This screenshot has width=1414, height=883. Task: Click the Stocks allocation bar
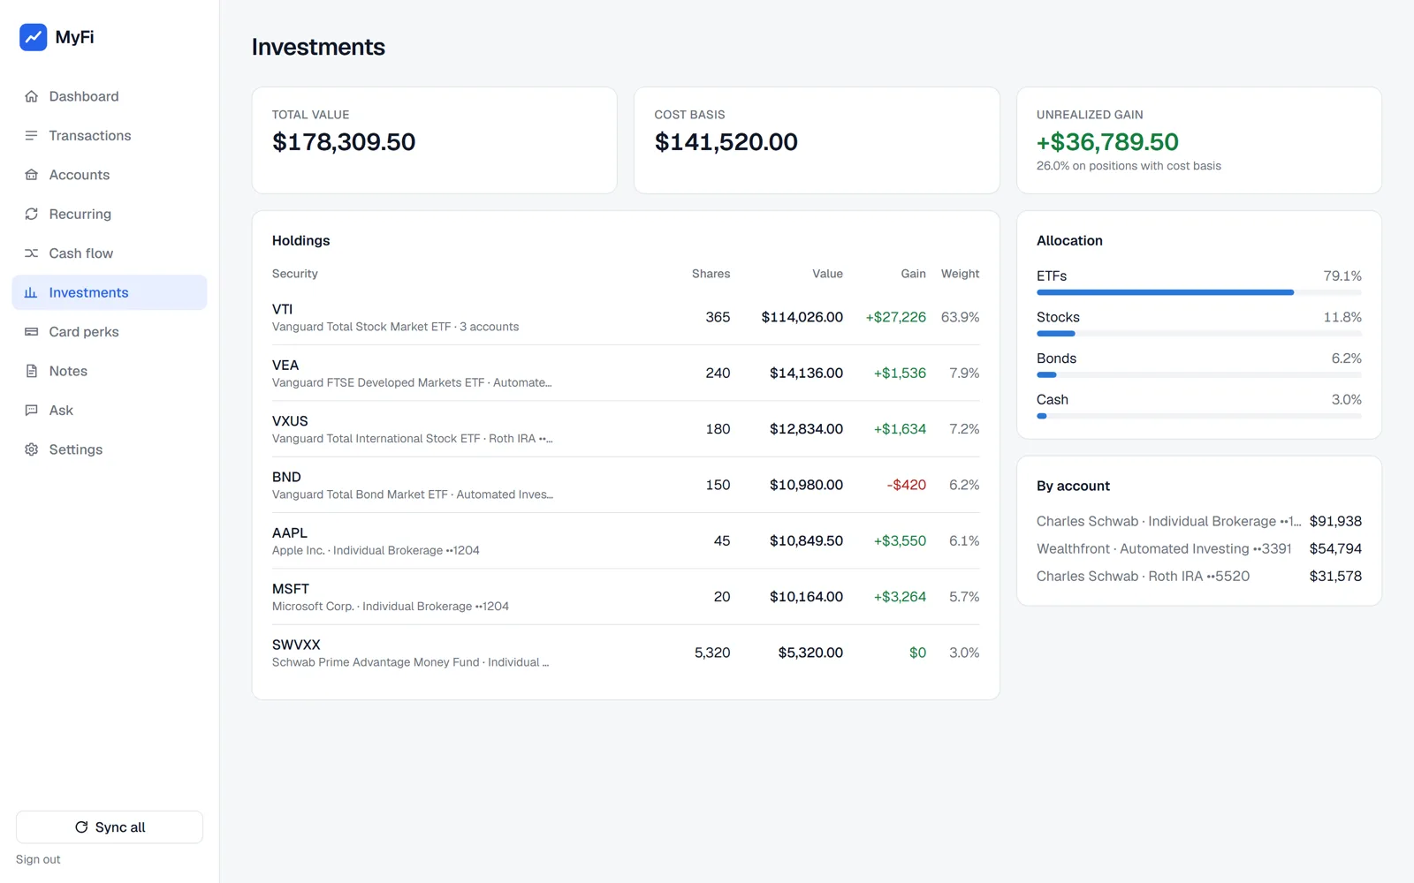(1199, 334)
